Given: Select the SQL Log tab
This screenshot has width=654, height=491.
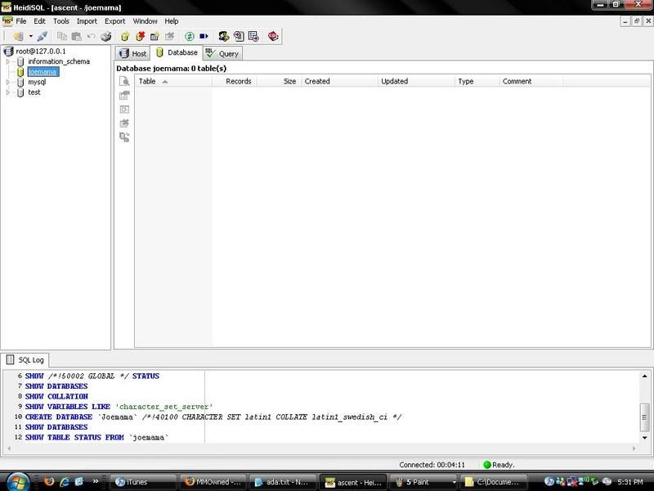Looking at the screenshot, I should 25,360.
